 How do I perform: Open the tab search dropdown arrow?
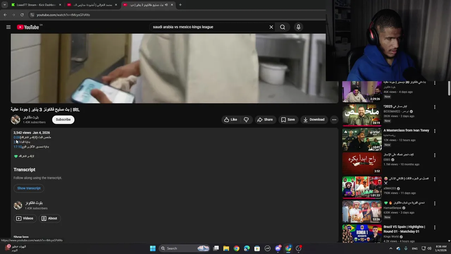(x=4, y=5)
